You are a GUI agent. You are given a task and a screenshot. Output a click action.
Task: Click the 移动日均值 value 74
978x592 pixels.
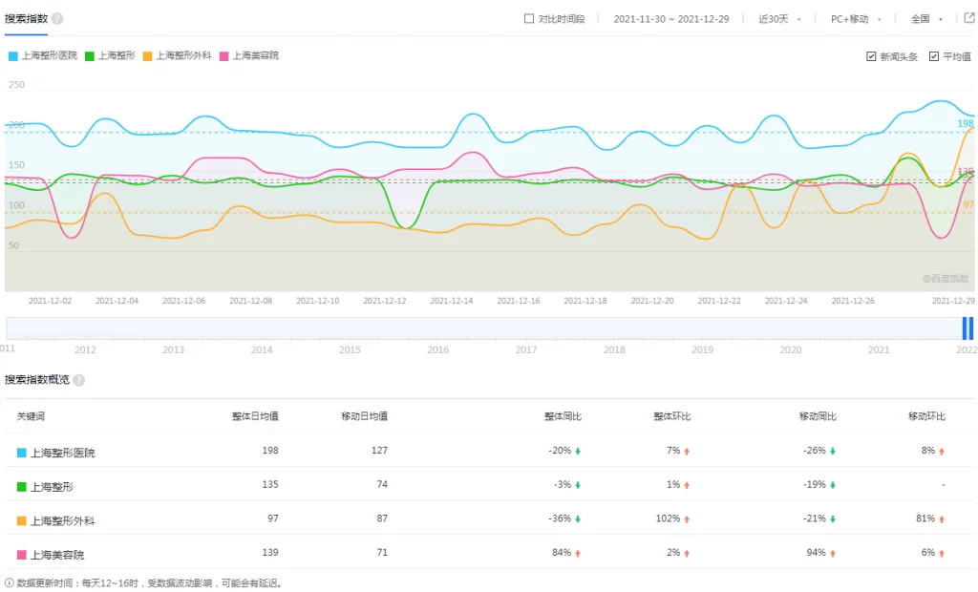(x=382, y=484)
